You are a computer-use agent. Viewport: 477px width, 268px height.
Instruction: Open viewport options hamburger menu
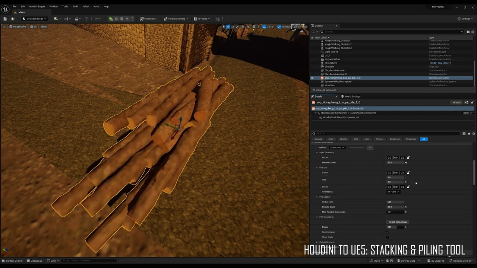(4, 26)
